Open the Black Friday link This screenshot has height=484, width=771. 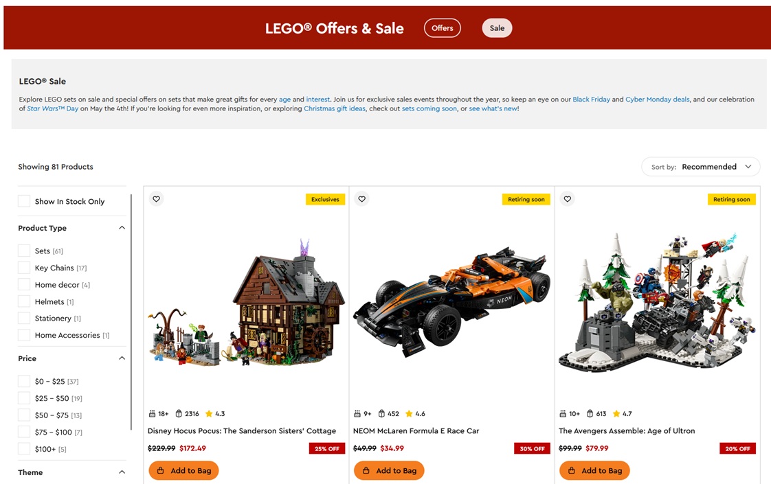click(591, 100)
